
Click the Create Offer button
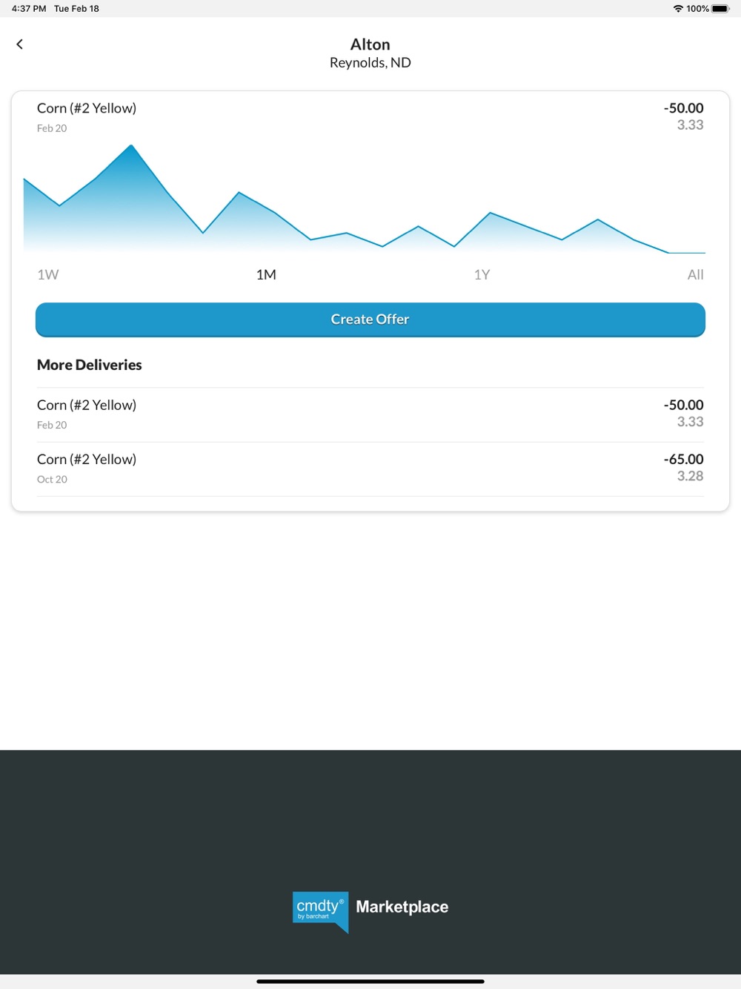(x=370, y=320)
